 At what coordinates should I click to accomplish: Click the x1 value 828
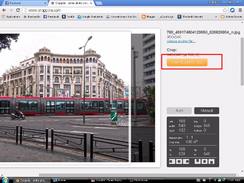182,154
